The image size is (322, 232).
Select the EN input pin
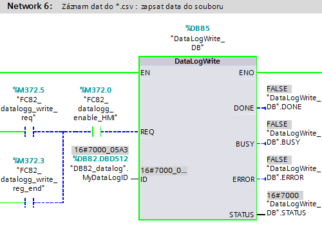click(x=146, y=73)
